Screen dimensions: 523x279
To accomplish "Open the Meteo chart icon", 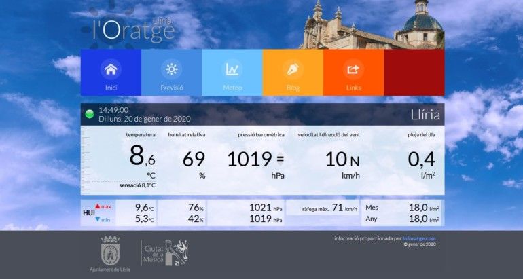I will [x=232, y=69].
